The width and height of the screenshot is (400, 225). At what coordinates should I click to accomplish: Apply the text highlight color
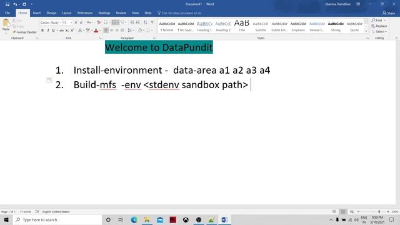coord(87,31)
